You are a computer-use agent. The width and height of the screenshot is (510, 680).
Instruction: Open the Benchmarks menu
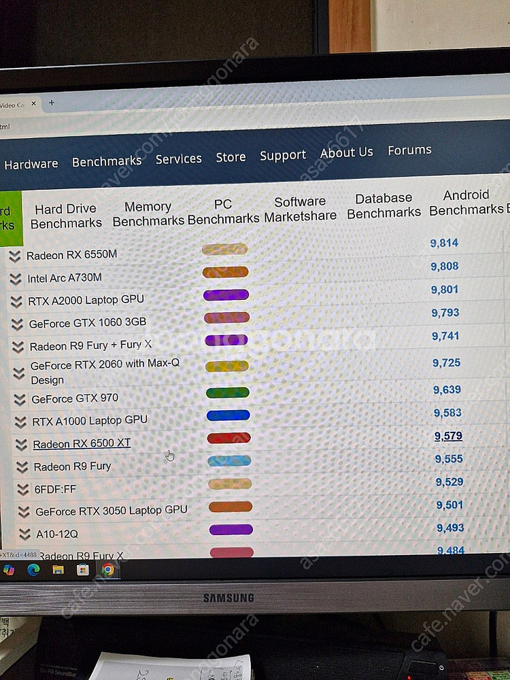coord(107,161)
